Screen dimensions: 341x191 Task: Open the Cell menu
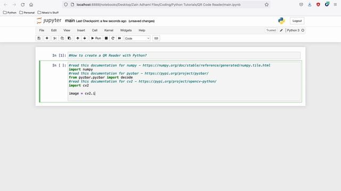(95, 30)
